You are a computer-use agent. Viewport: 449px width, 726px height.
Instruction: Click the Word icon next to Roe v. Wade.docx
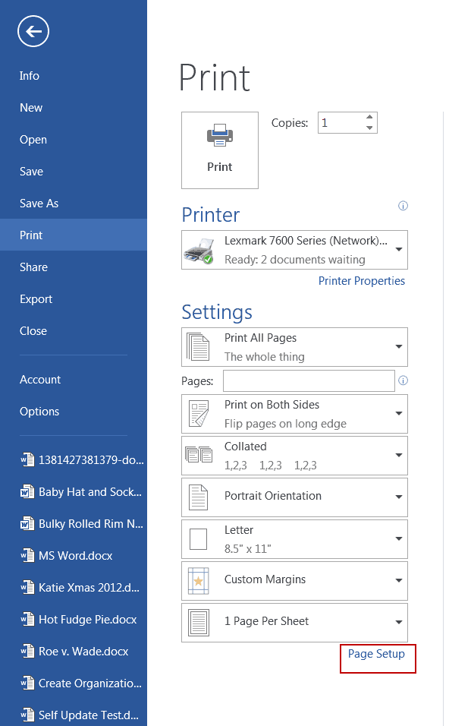pos(28,651)
